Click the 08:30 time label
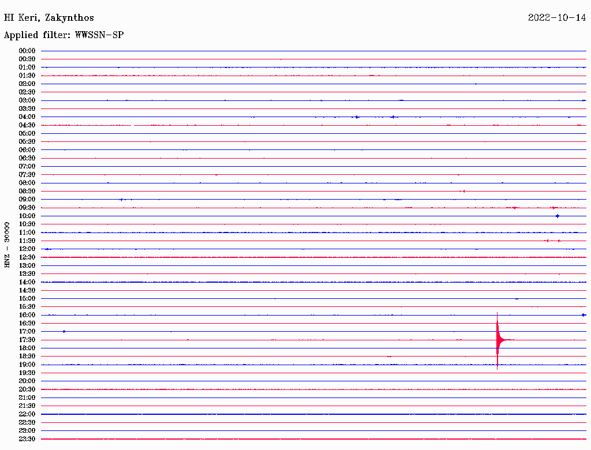 (27, 192)
